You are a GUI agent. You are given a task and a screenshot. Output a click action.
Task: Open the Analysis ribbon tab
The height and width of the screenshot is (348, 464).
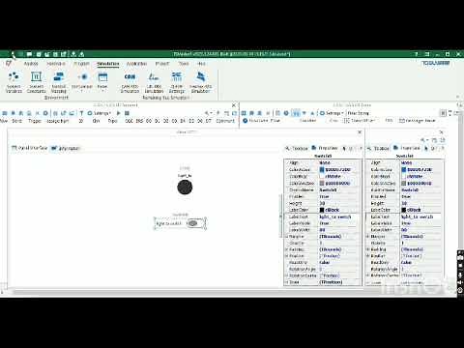pos(31,64)
